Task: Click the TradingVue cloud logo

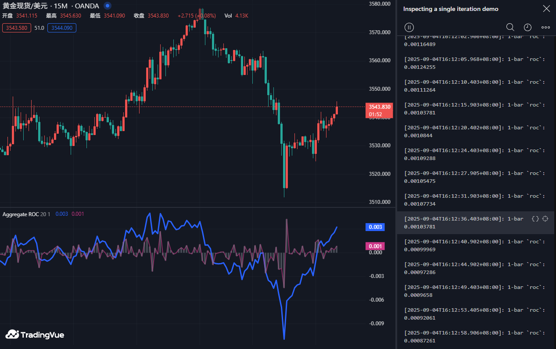Action: pos(35,335)
